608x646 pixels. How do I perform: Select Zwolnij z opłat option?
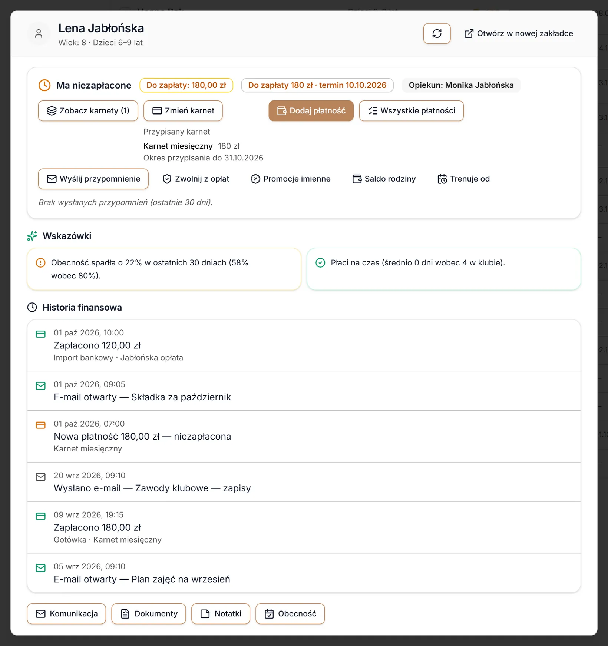click(196, 179)
